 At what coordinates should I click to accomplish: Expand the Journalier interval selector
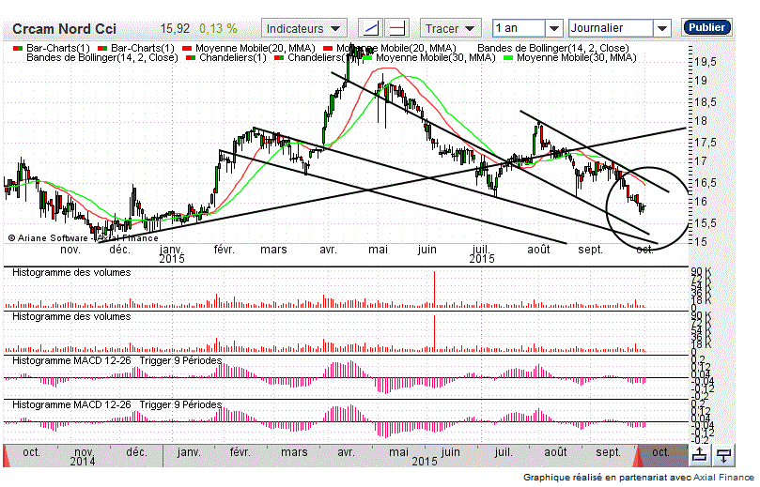pyautogui.click(x=662, y=28)
